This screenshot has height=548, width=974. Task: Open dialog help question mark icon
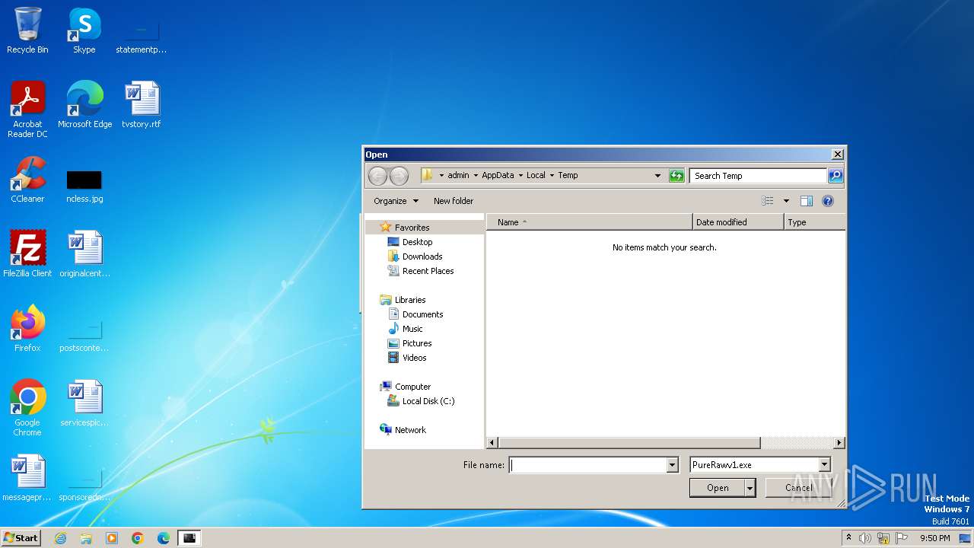point(828,201)
